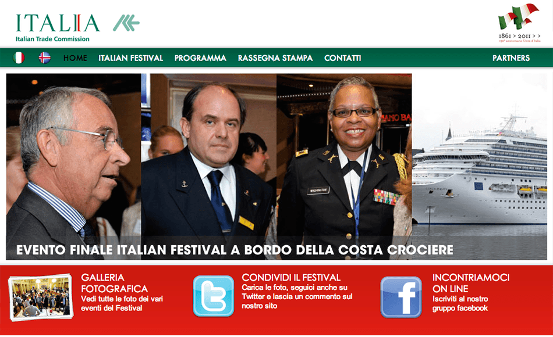Click the 'Evento finale Italian Festival' banner caption
Image resolution: width=553 pixels, height=337 pixels.
(x=235, y=250)
